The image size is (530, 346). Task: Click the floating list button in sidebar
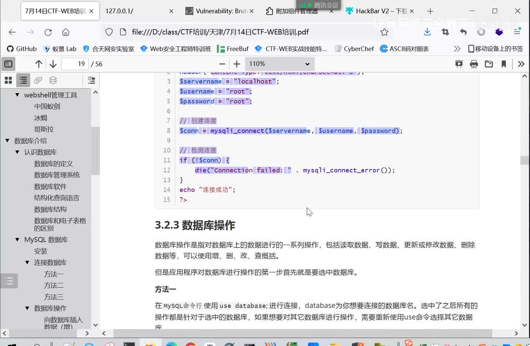pyautogui.click(x=9, y=281)
